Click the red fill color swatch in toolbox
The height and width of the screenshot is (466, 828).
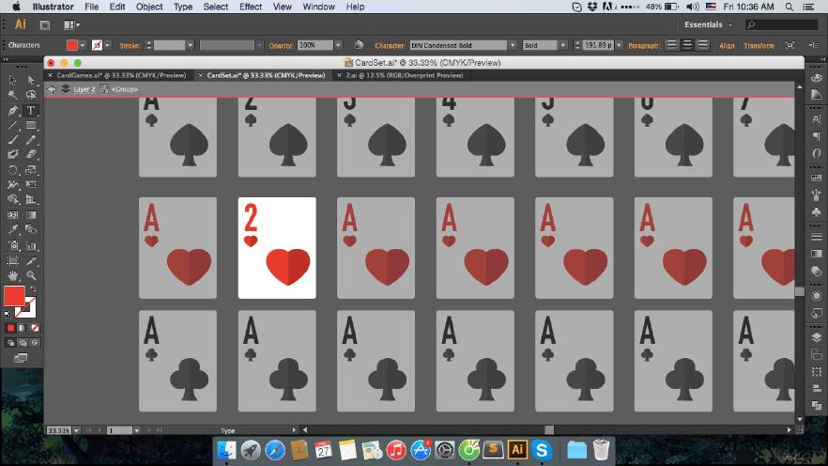click(x=14, y=297)
